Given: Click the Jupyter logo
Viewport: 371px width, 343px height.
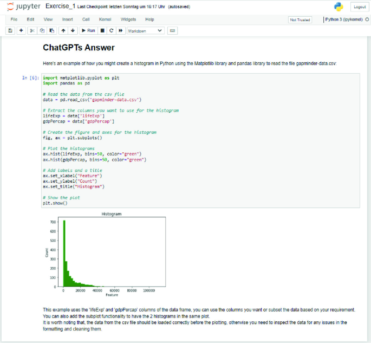Looking at the screenshot, I should pyautogui.click(x=24, y=7).
